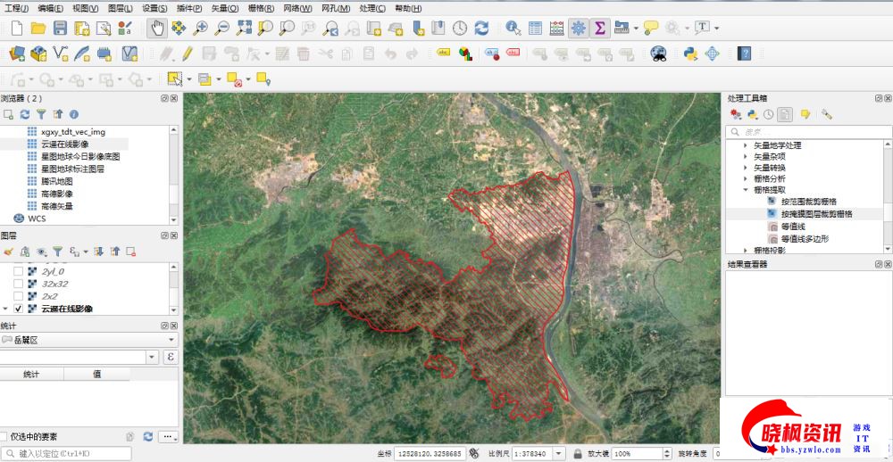893x462 pixels.
Task: Click the New Project blank page icon
Action: (17, 28)
